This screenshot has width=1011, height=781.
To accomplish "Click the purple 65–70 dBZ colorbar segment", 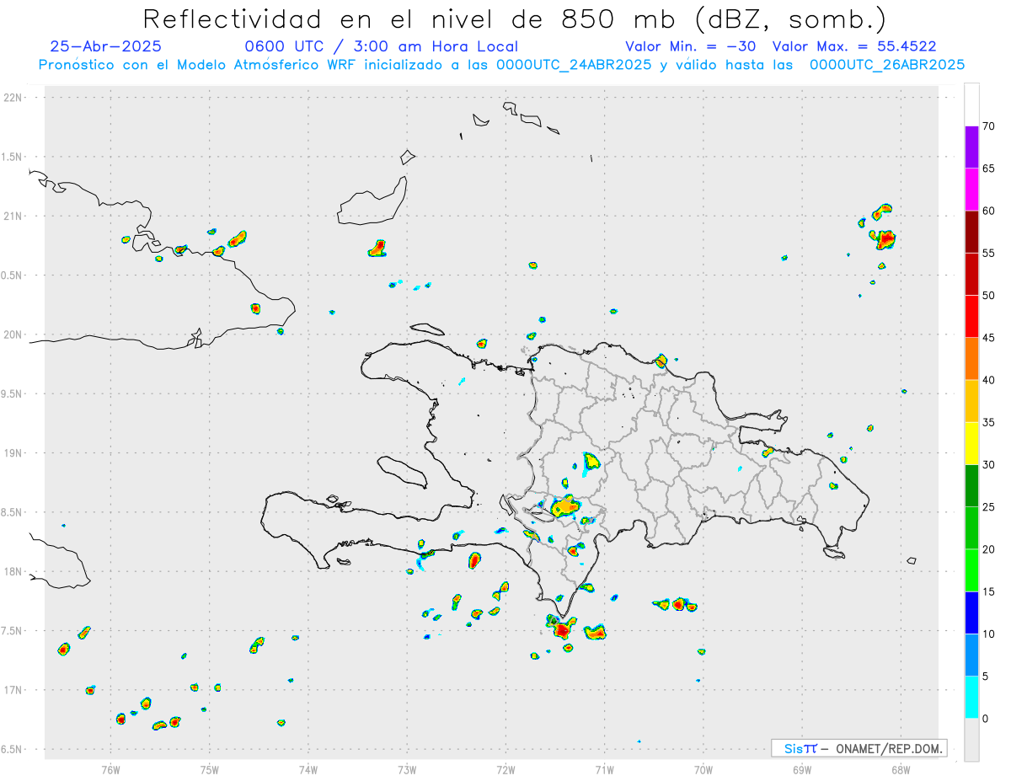I will pyautogui.click(x=971, y=147).
